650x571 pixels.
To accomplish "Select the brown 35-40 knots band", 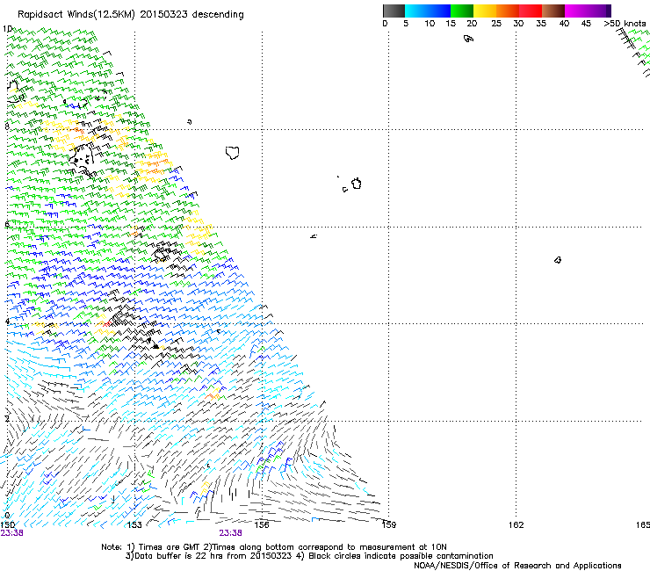I will point(553,11).
